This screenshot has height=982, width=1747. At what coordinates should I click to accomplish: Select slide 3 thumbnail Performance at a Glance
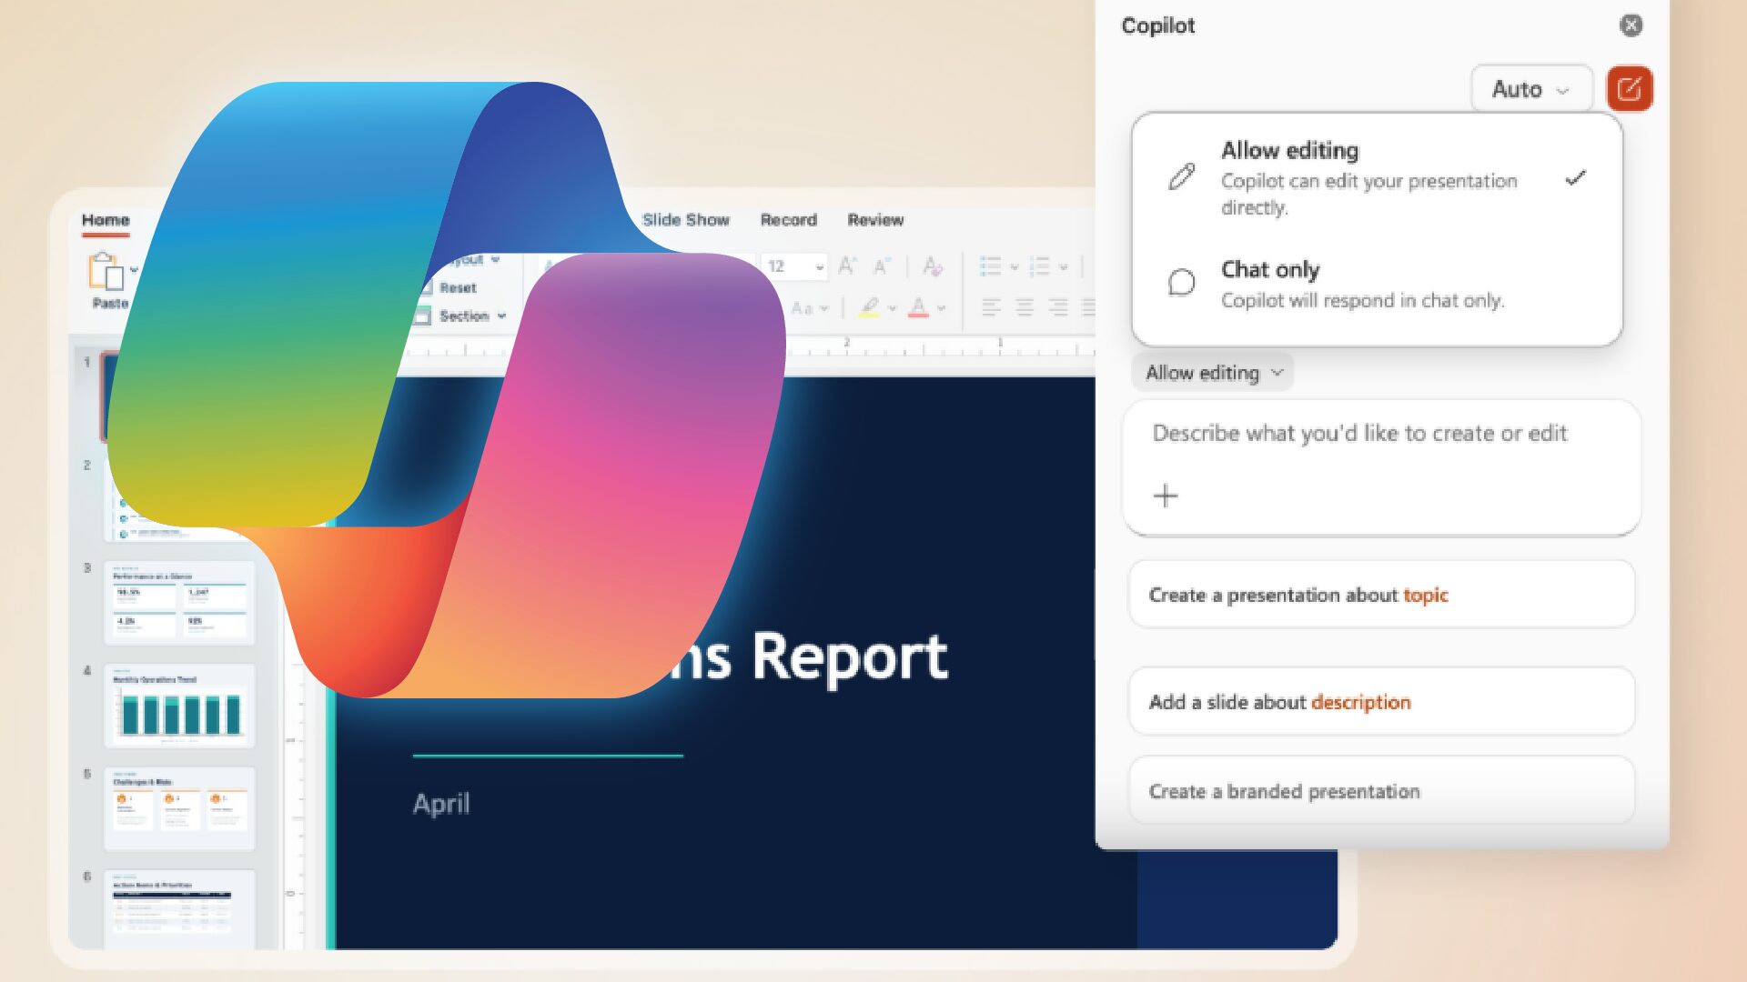click(x=179, y=603)
